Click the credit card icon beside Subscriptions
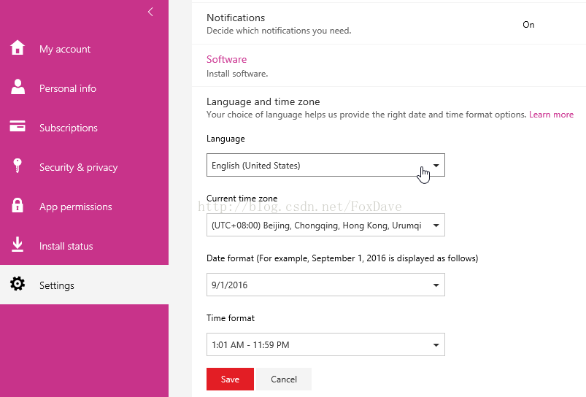This screenshot has width=586, height=397. coord(18,126)
